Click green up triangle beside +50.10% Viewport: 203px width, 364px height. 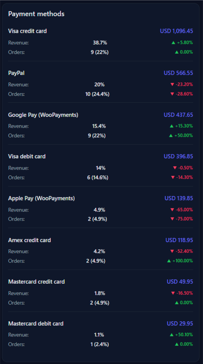pos(172,335)
